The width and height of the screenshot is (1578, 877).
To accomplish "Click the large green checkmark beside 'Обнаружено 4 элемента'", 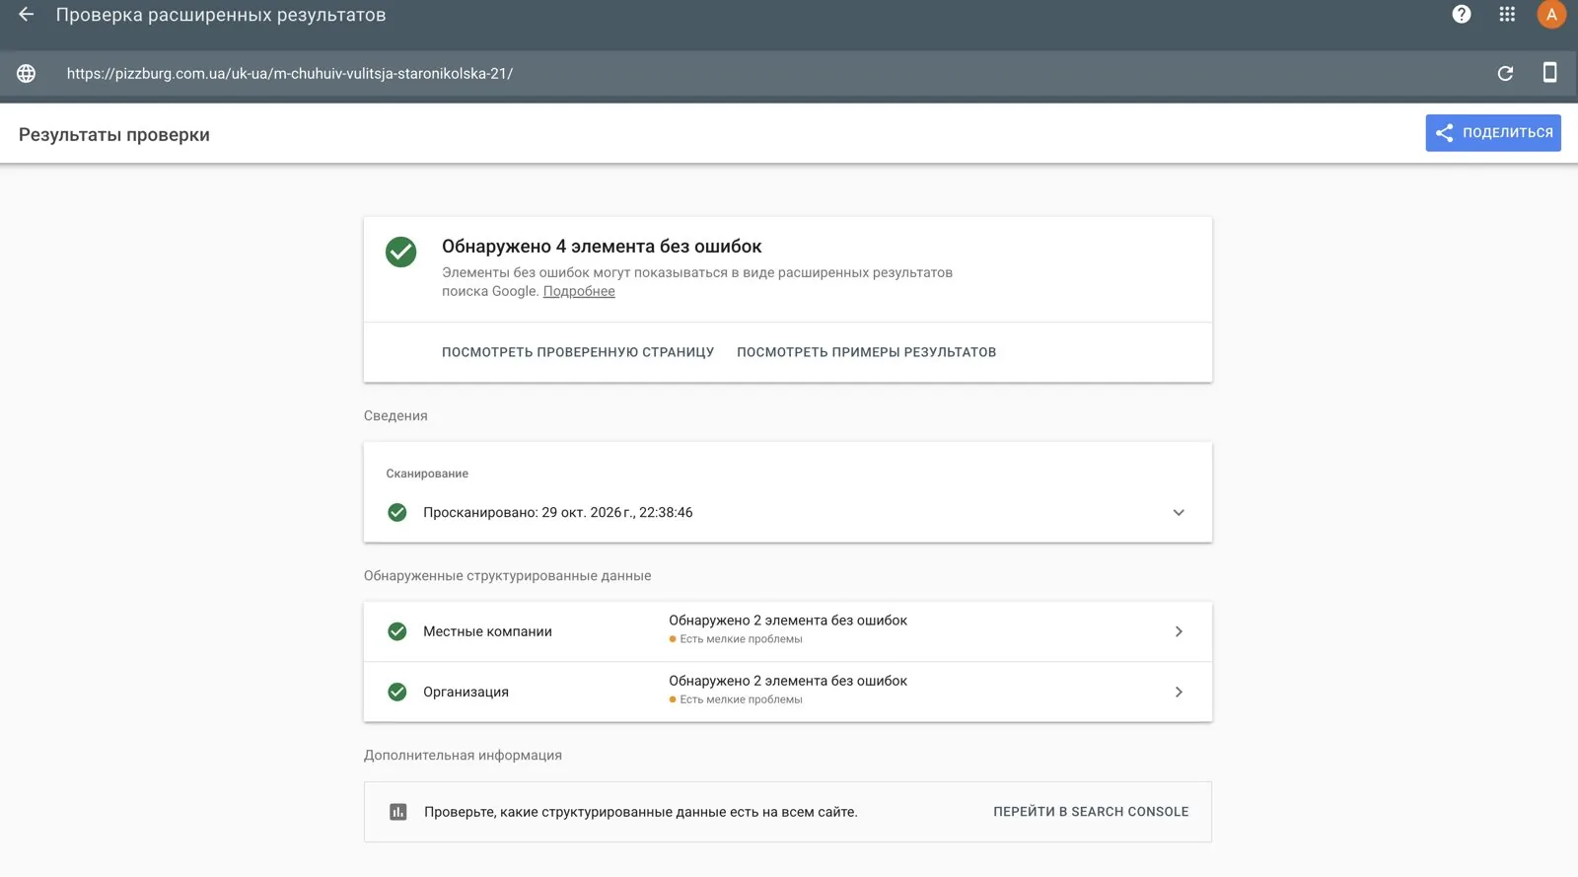I will coord(400,252).
